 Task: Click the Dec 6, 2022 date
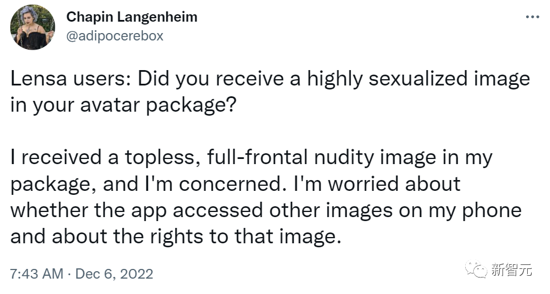[x=114, y=274]
